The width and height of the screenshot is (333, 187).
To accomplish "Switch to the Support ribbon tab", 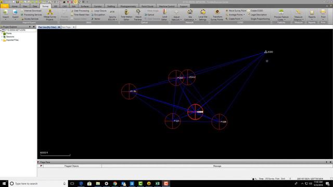I will pyautogui.click(x=184, y=6).
